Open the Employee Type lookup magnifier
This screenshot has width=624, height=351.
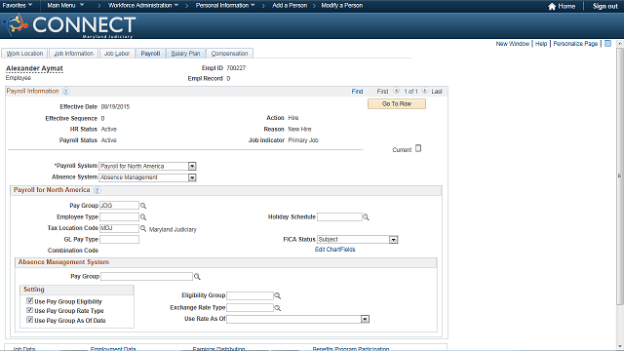pyautogui.click(x=143, y=216)
